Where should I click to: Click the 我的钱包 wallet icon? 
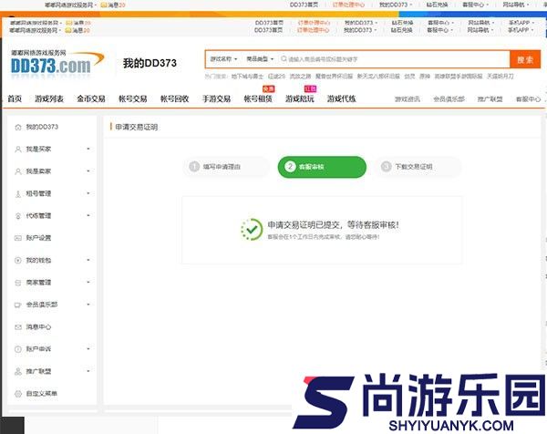pos(18,260)
